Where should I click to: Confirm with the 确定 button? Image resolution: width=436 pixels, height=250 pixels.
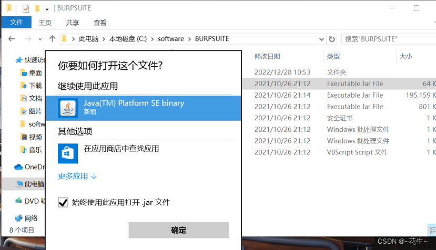[x=178, y=230]
